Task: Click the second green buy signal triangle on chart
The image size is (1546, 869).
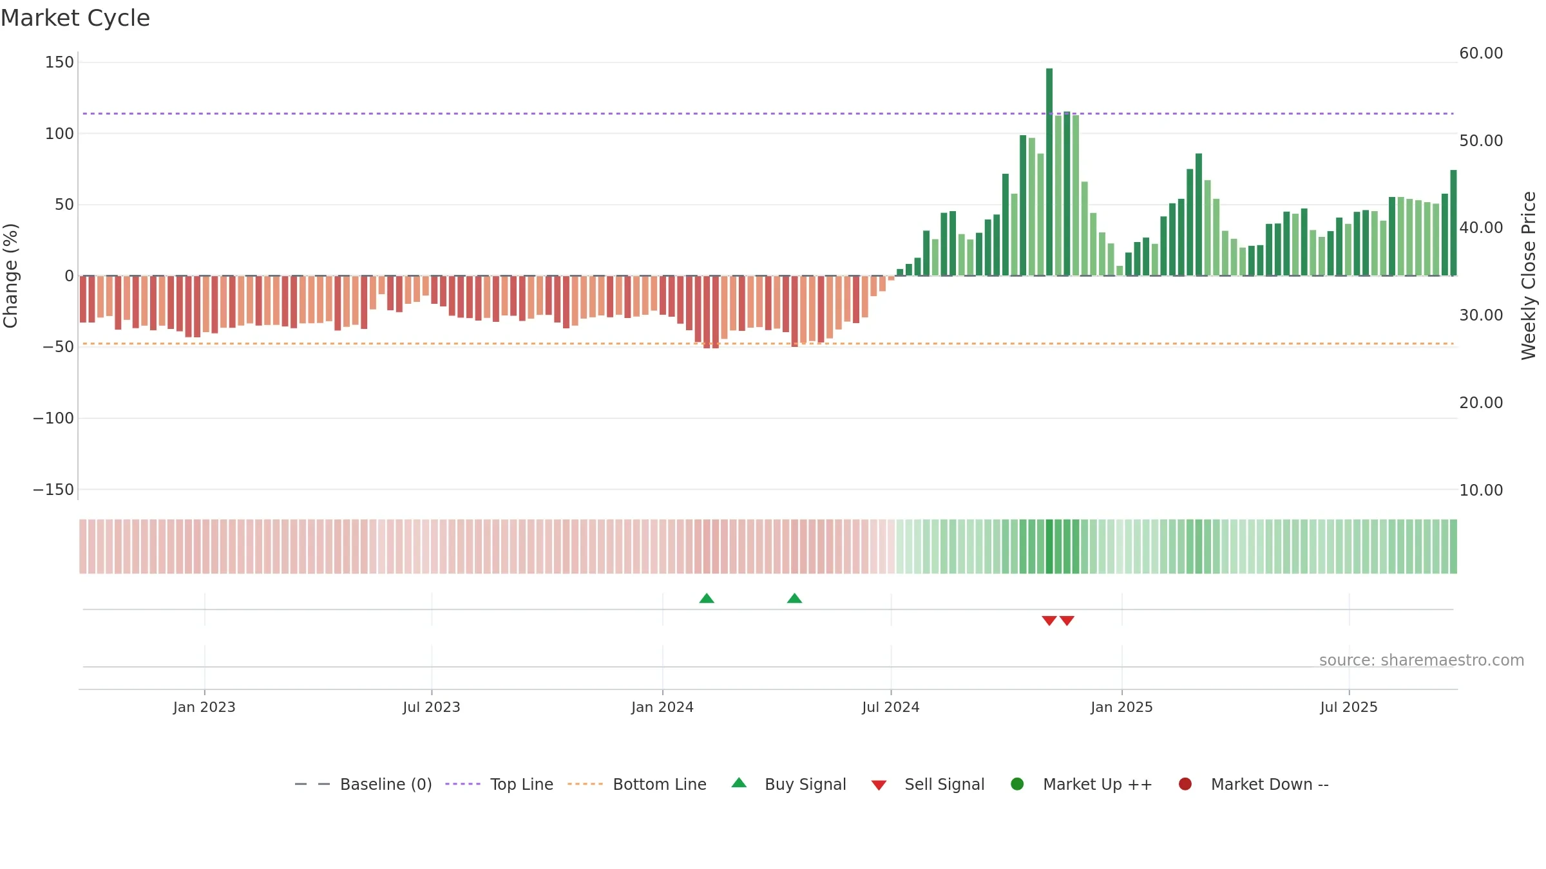Action: [794, 598]
